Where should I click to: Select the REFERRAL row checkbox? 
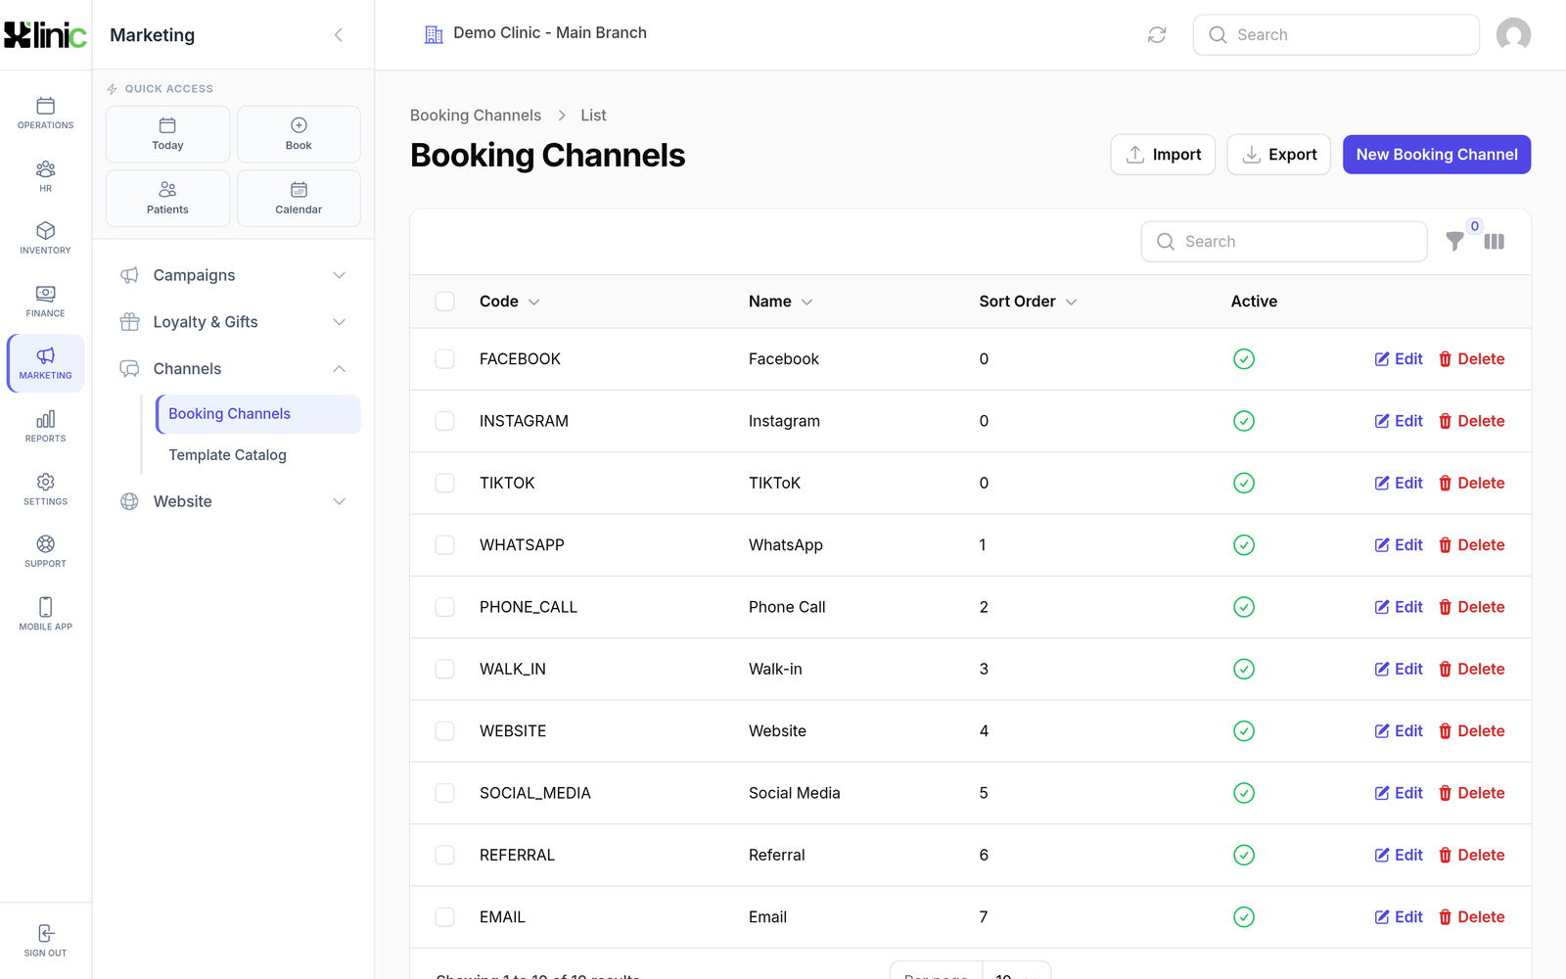point(445,855)
